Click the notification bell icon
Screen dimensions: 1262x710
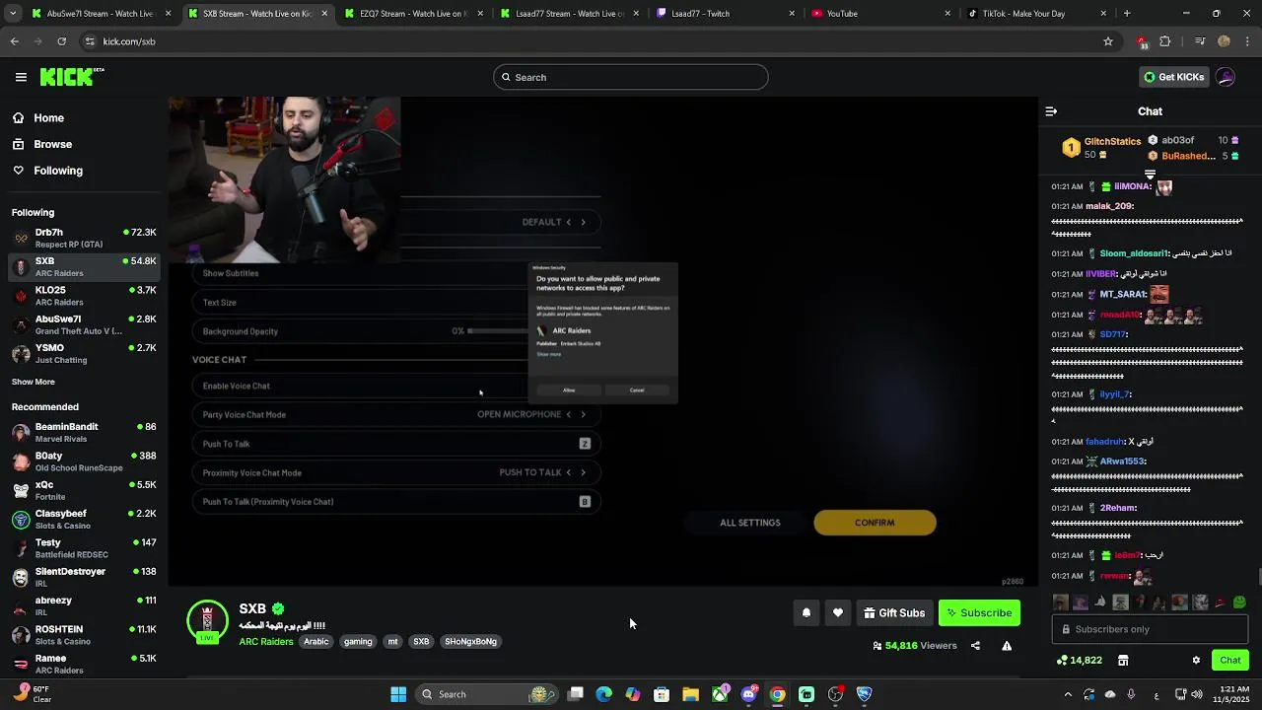click(x=806, y=613)
